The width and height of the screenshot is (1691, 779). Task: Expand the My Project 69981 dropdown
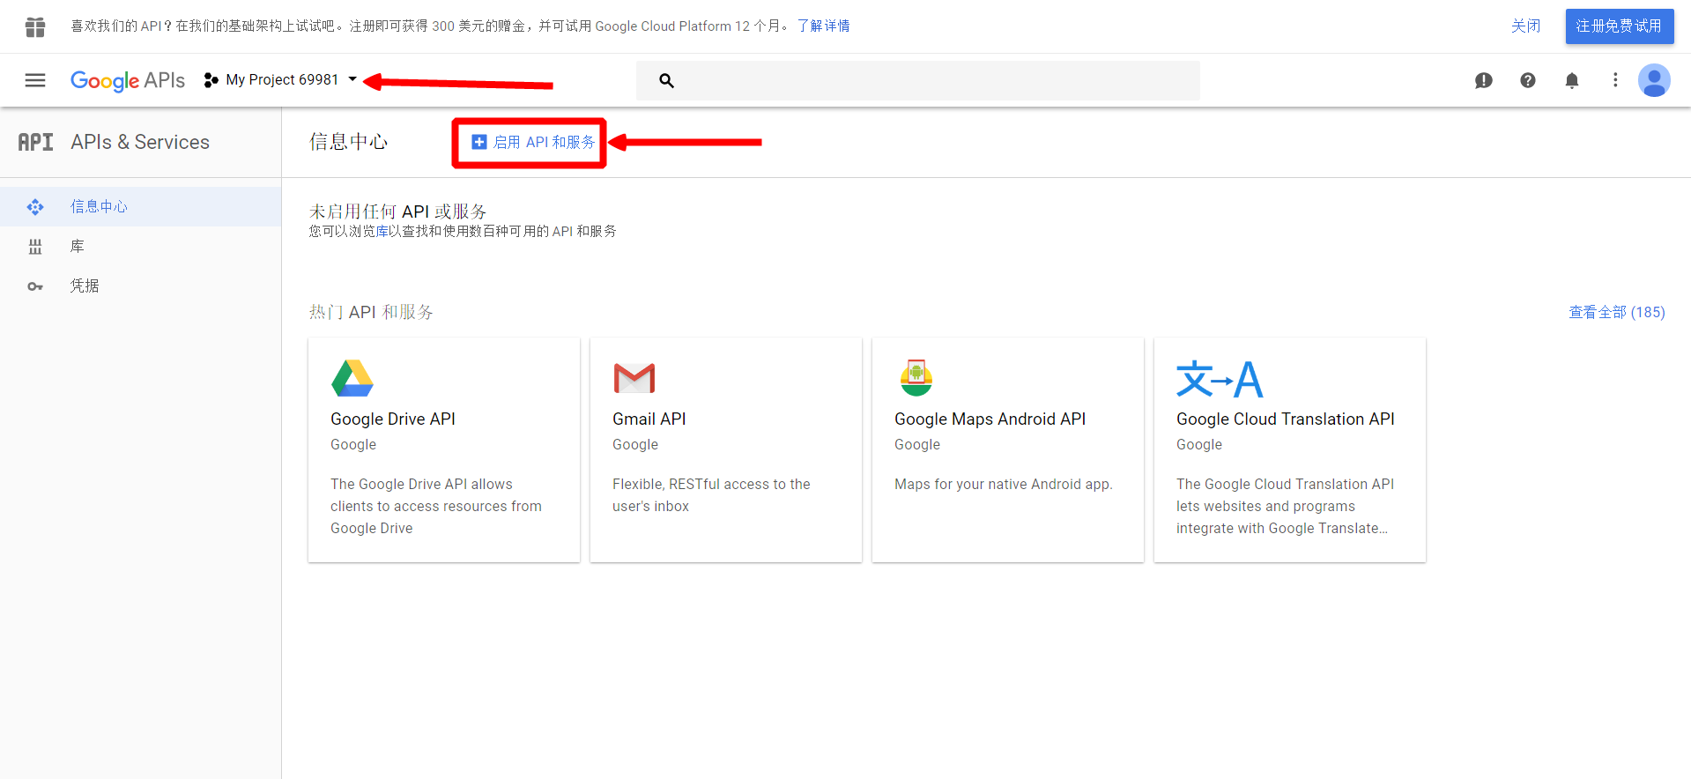[x=280, y=80]
